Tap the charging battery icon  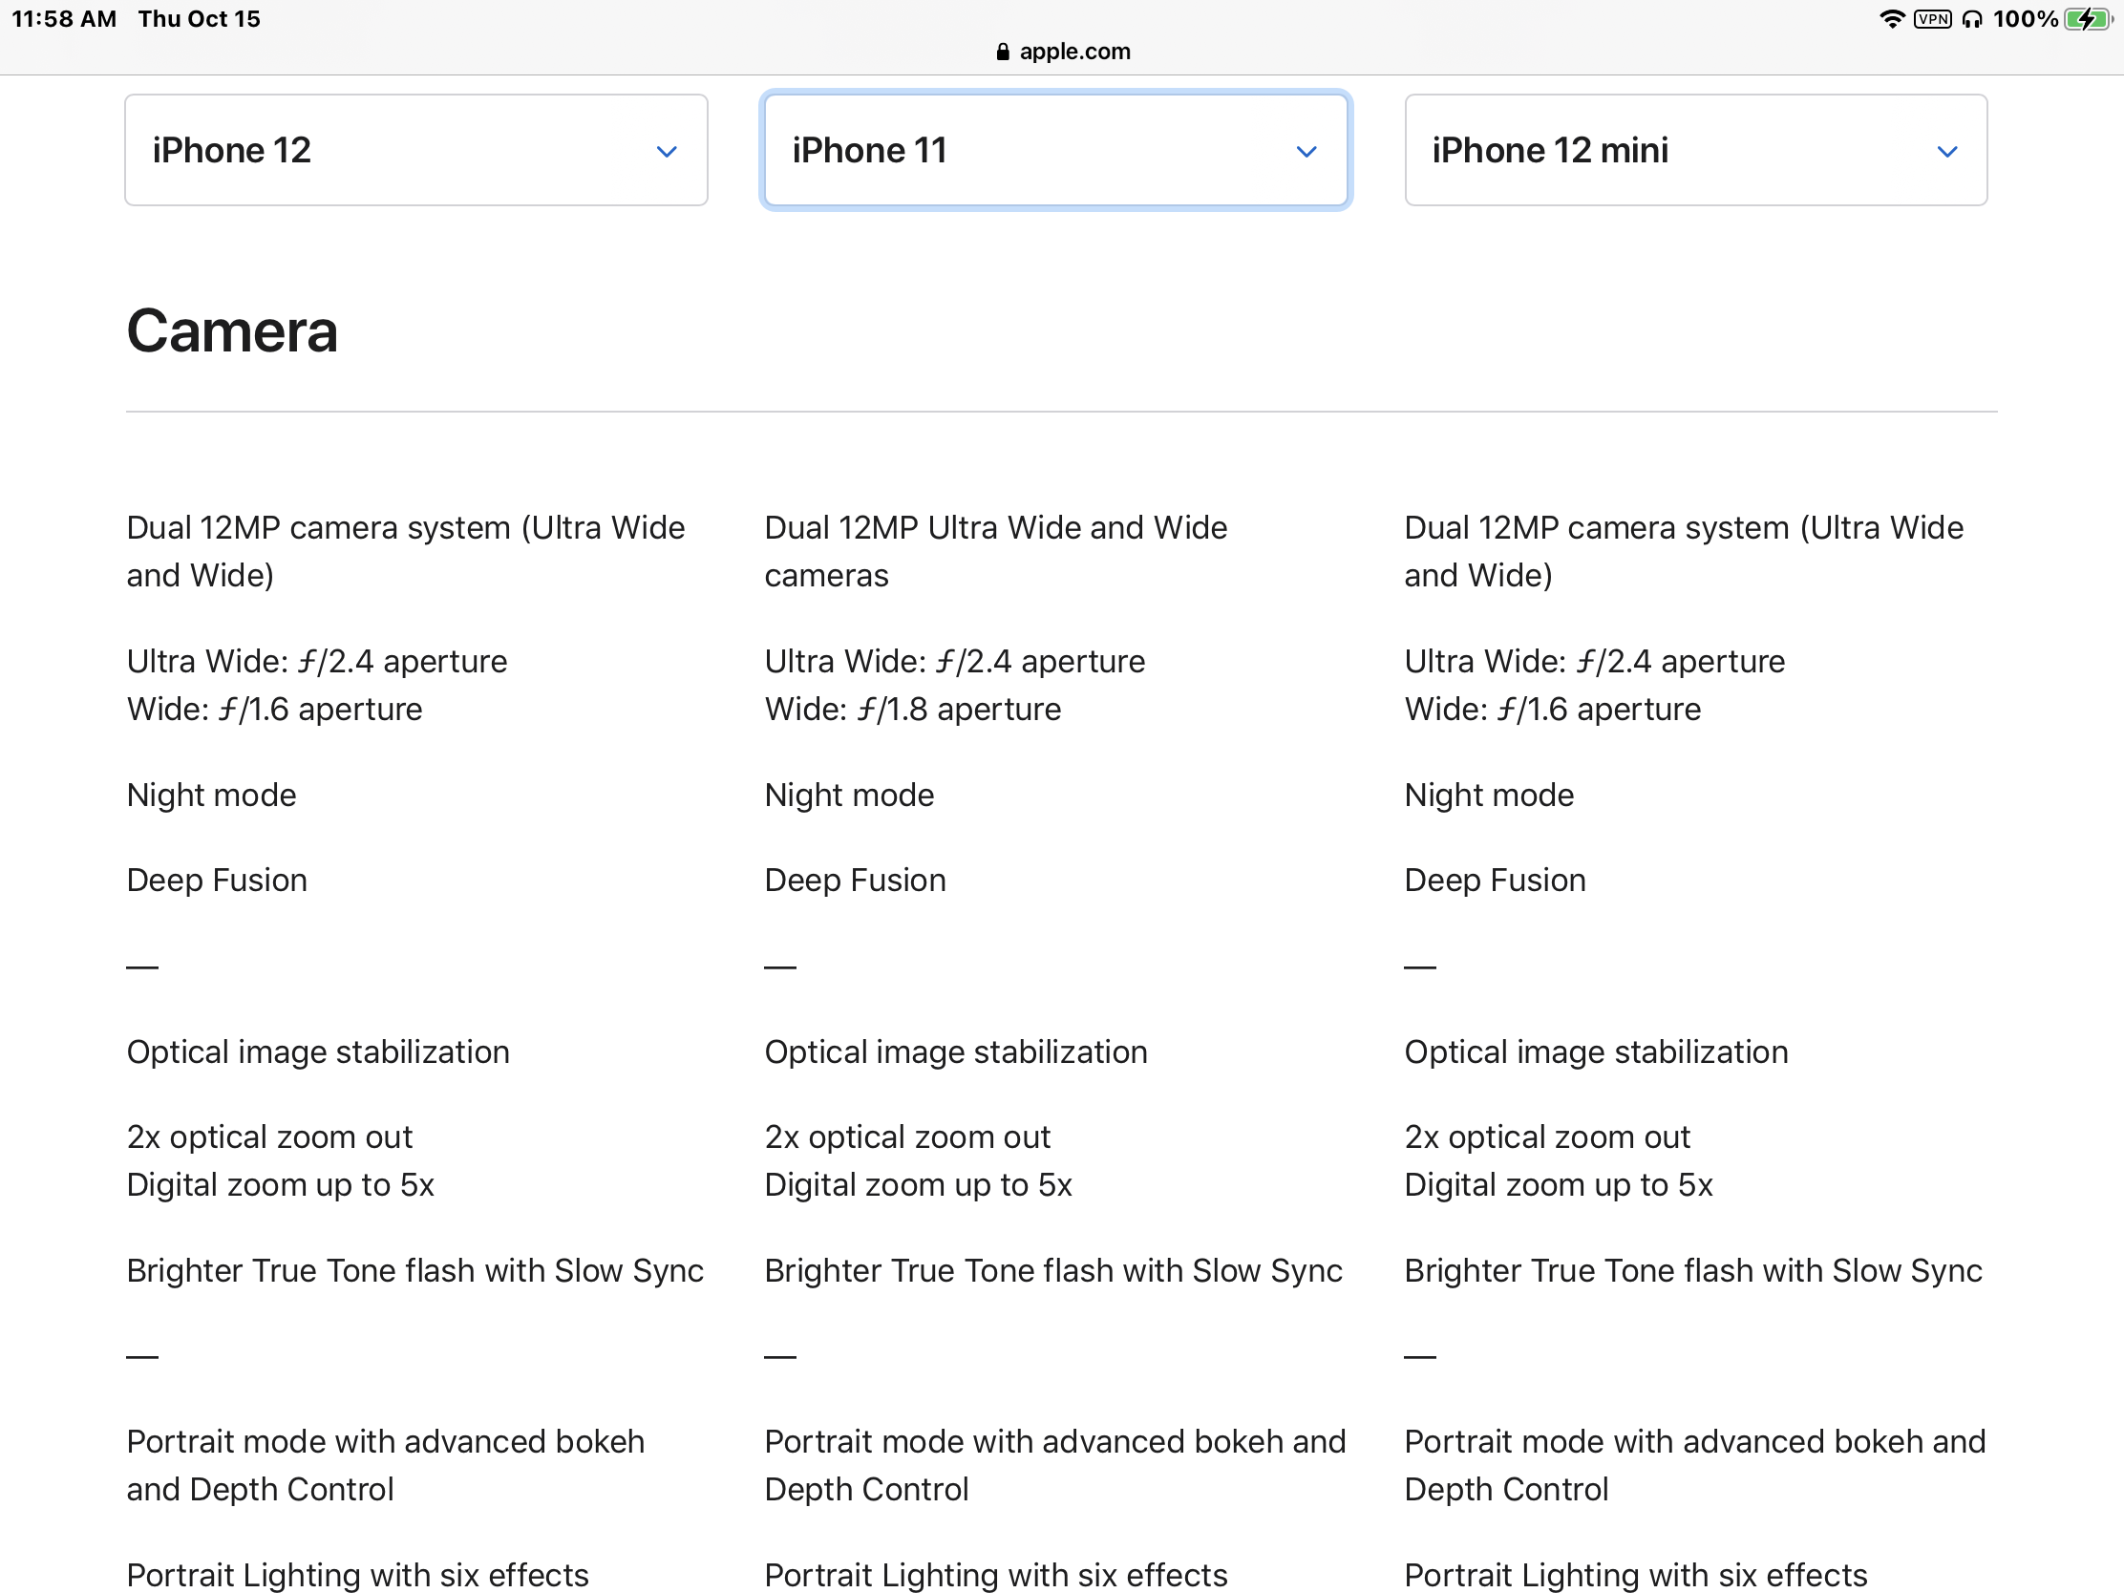[2088, 19]
